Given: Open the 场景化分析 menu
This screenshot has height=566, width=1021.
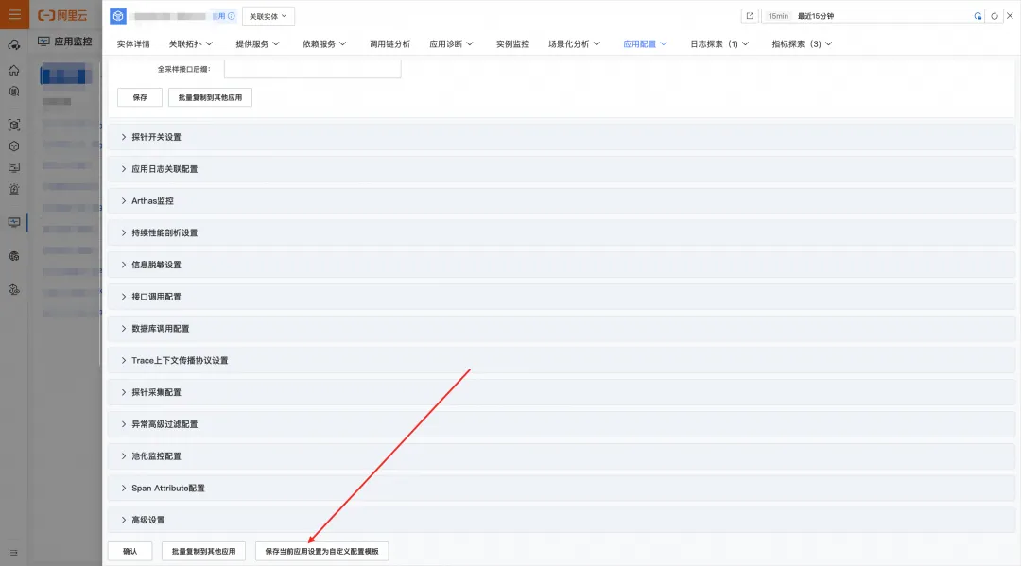Looking at the screenshot, I should [574, 44].
